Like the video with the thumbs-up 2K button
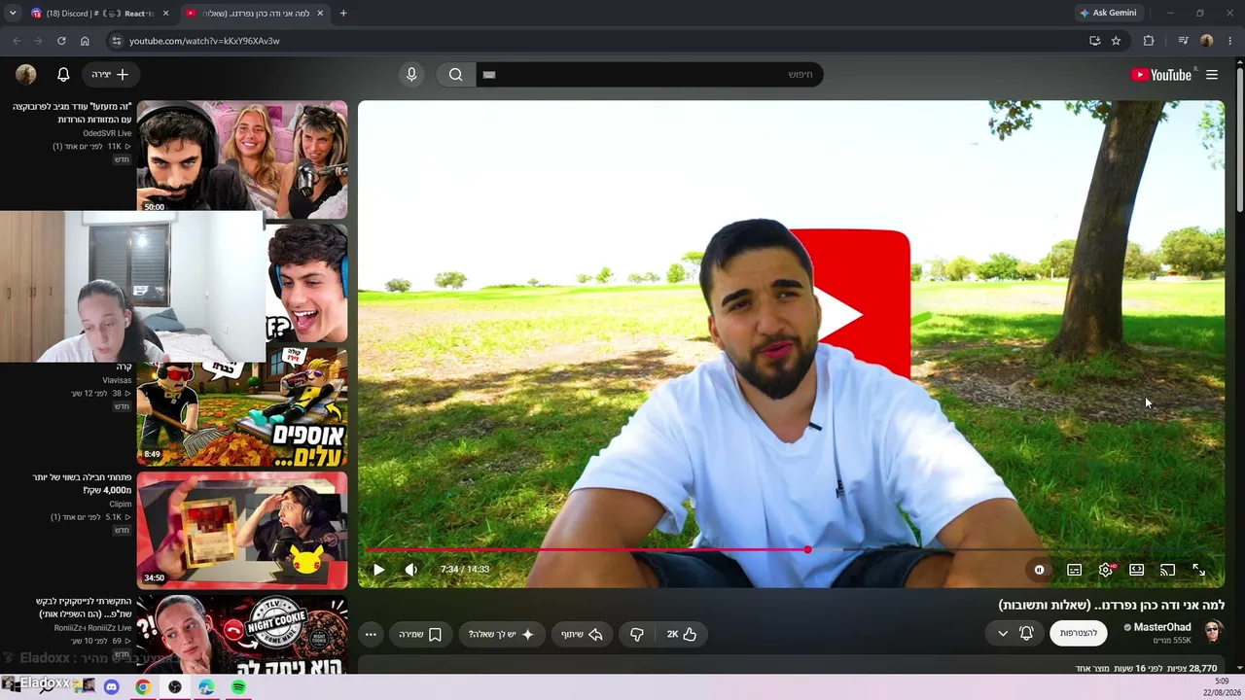 coord(682,634)
